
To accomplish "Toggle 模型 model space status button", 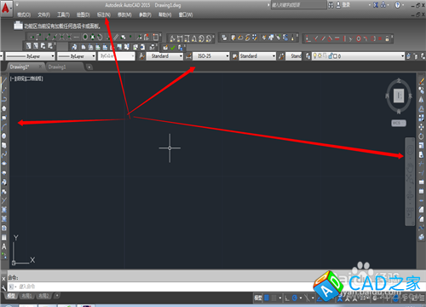I will click(x=258, y=298).
